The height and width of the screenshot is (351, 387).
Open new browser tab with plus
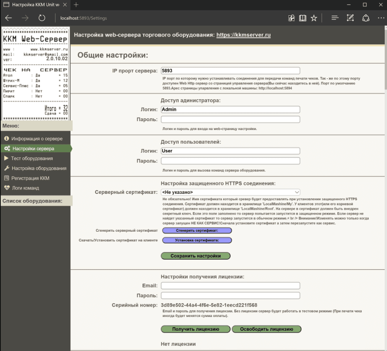[x=76, y=5]
